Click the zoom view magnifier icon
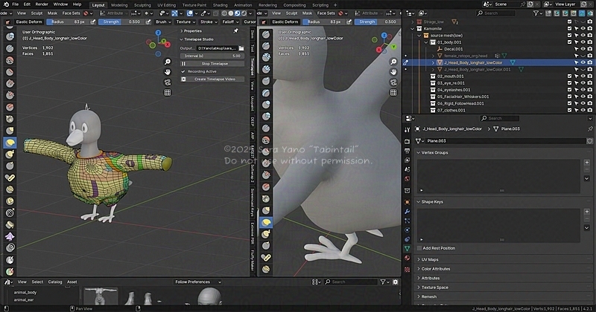This screenshot has width=596, height=312. click(x=168, y=62)
